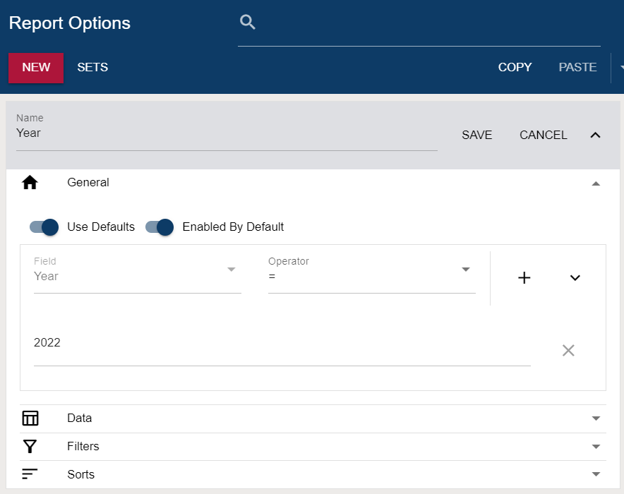The width and height of the screenshot is (624, 494).
Task: Switch to the SETS tab
Action: (92, 67)
